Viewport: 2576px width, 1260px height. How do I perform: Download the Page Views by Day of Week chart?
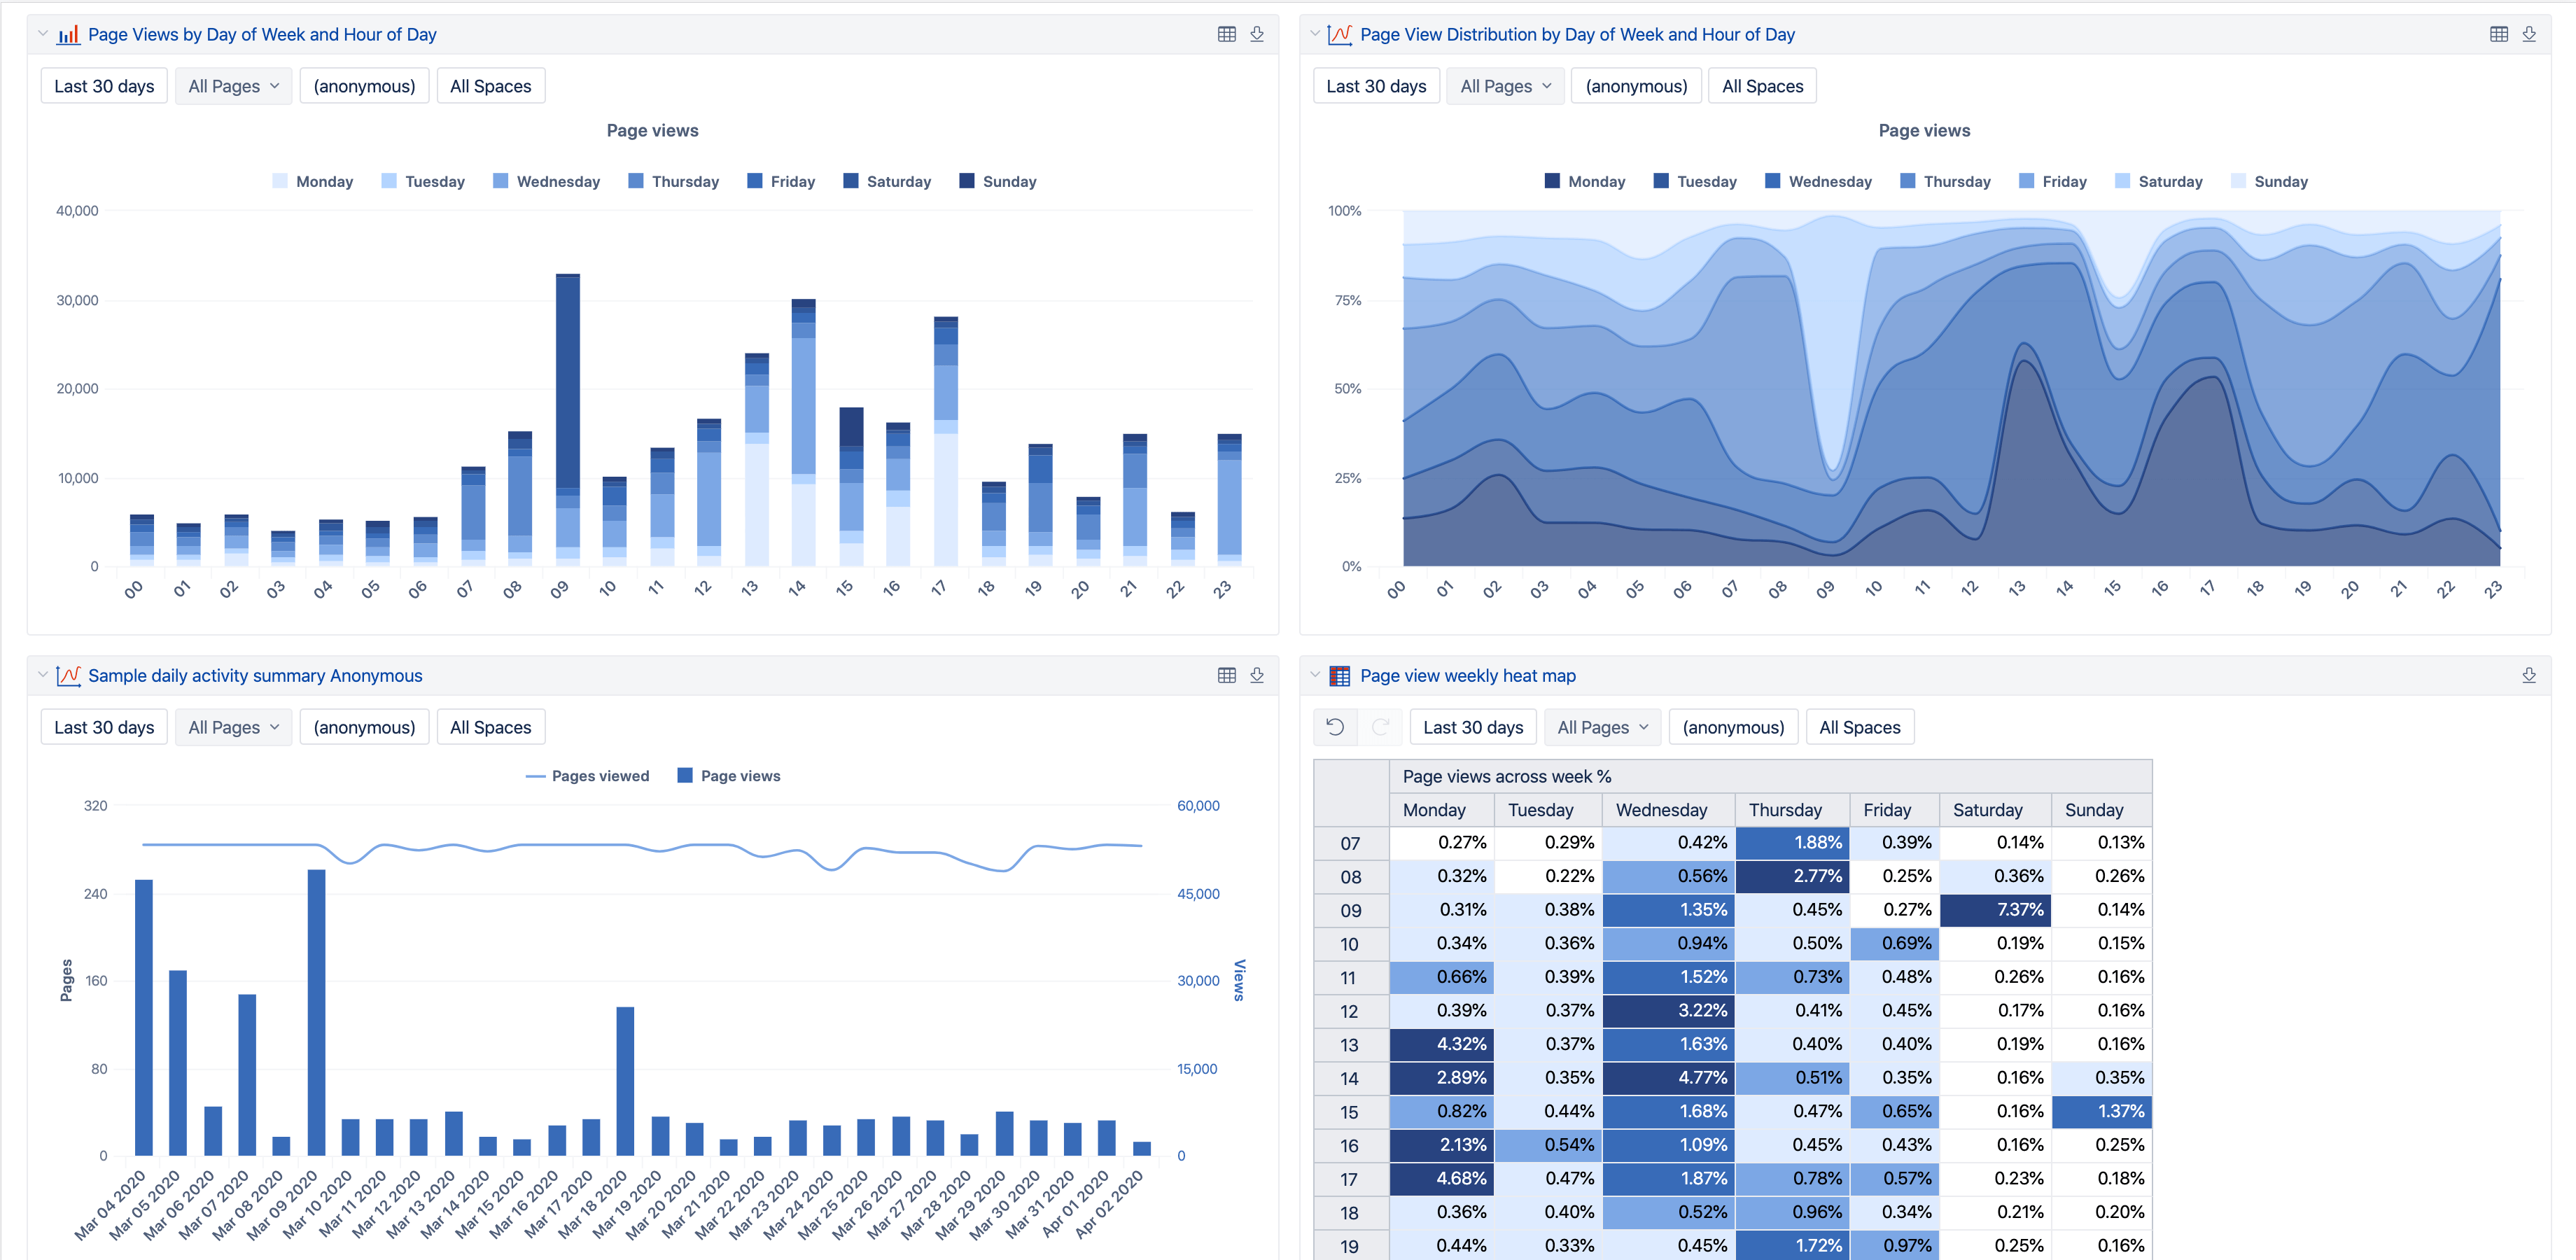tap(1257, 34)
